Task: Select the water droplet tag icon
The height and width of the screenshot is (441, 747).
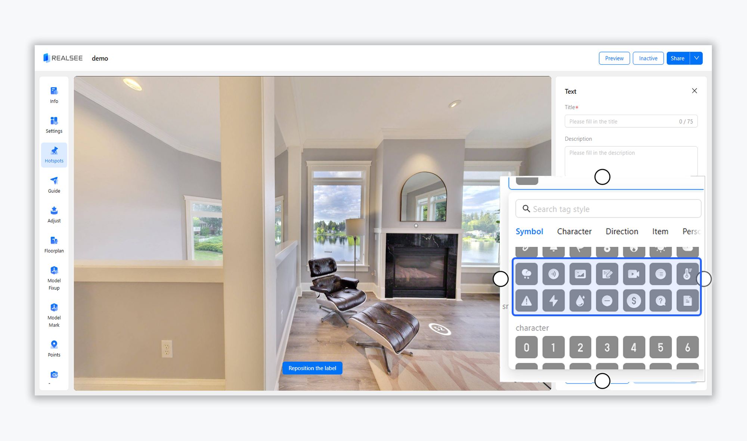Action: 580,301
